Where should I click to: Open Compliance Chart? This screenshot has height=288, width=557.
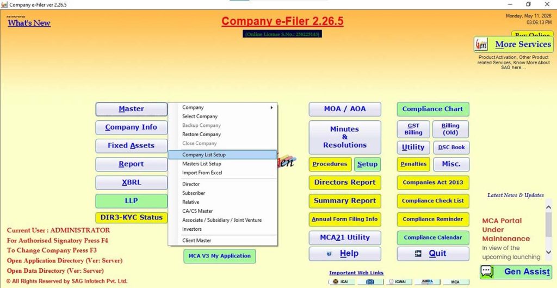pyautogui.click(x=433, y=109)
